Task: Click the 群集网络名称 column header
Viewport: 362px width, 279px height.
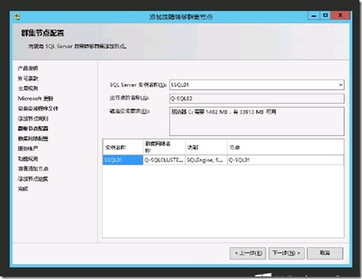Action: (164, 147)
